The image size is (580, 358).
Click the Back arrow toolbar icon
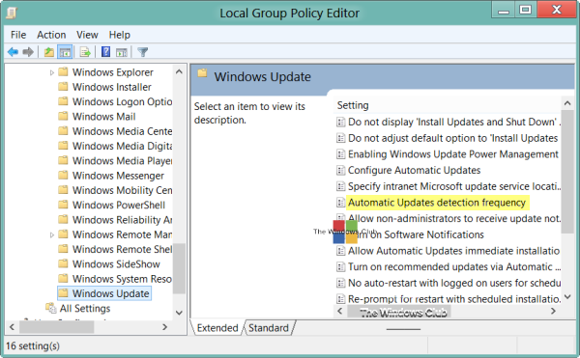pos(13,52)
